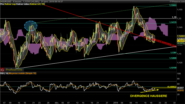Click the 1,13821 price tag
The width and height of the screenshot is (185, 104).
tap(181, 39)
